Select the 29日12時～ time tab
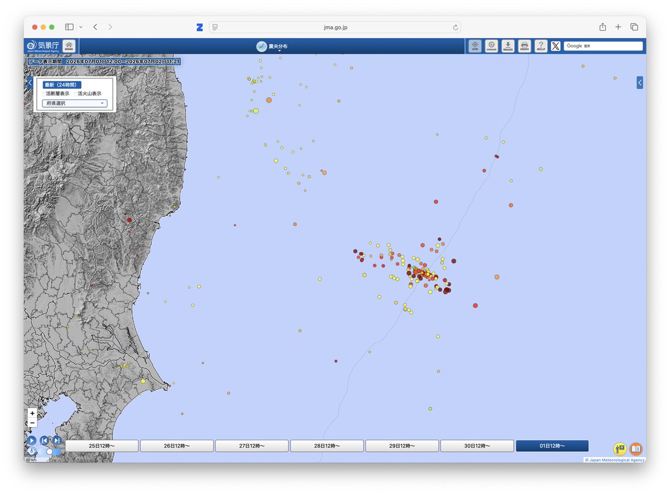 402,446
